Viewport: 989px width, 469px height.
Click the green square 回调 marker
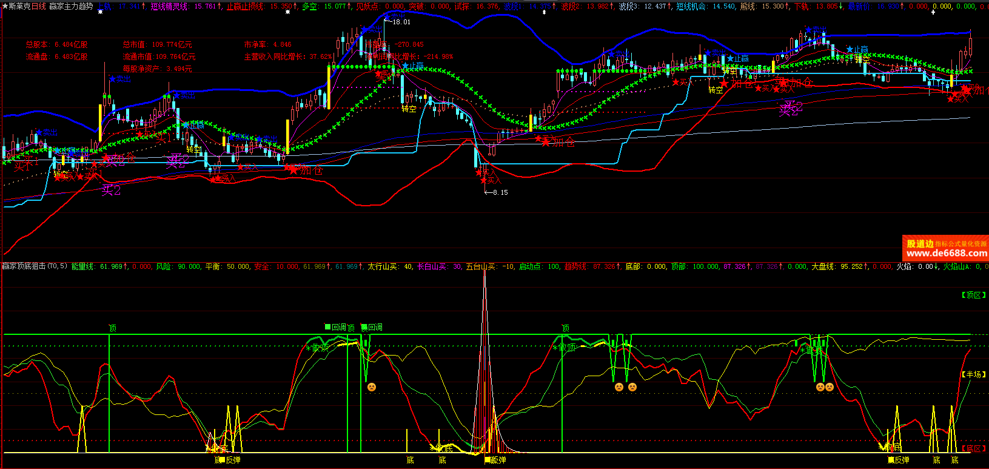336,327
